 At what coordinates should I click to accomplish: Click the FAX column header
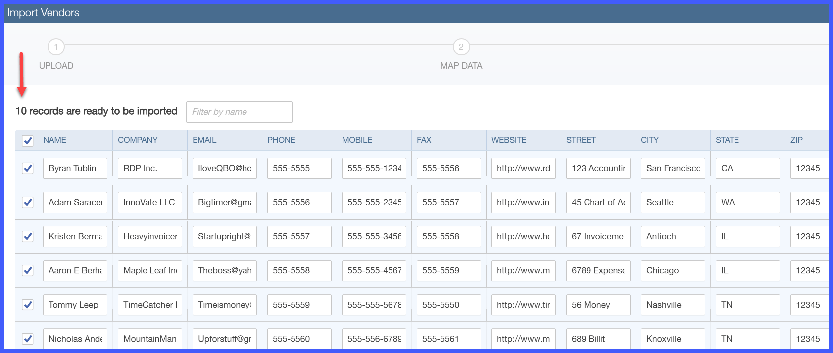(424, 140)
